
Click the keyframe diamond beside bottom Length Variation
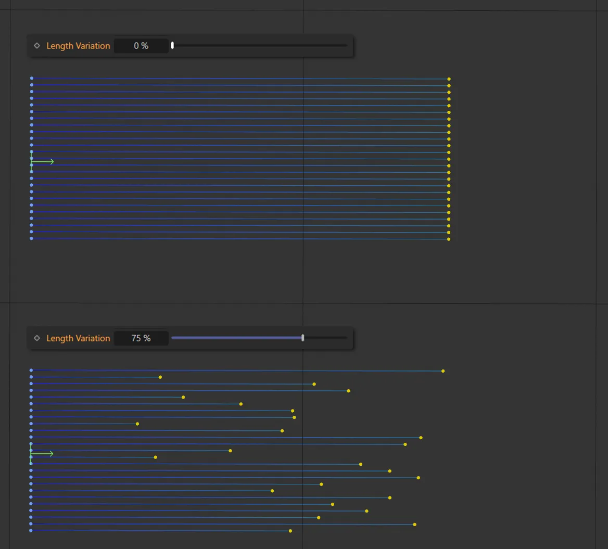click(36, 338)
